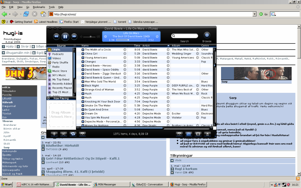
Task: Seek within the Life On Mars progress bar
Action: pyautogui.click(x=131, y=40)
